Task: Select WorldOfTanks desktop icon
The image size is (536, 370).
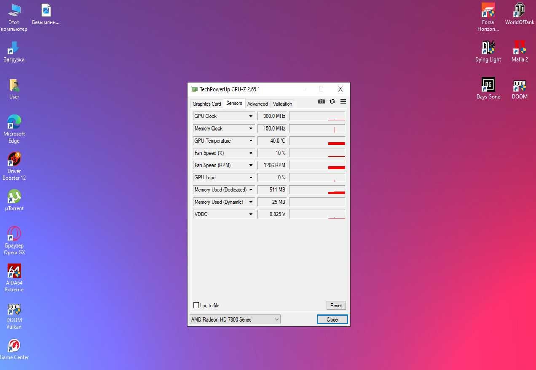Action: click(x=520, y=14)
